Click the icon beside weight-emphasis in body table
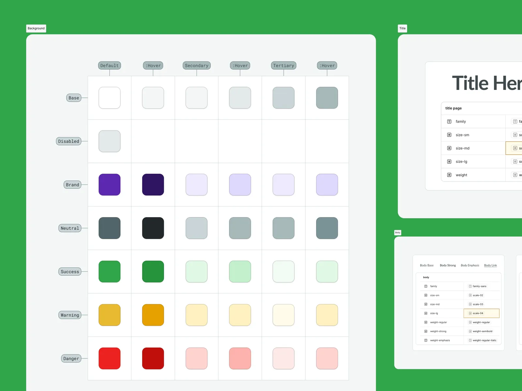Viewport: 522px width, 391px height. pyautogui.click(x=426, y=340)
